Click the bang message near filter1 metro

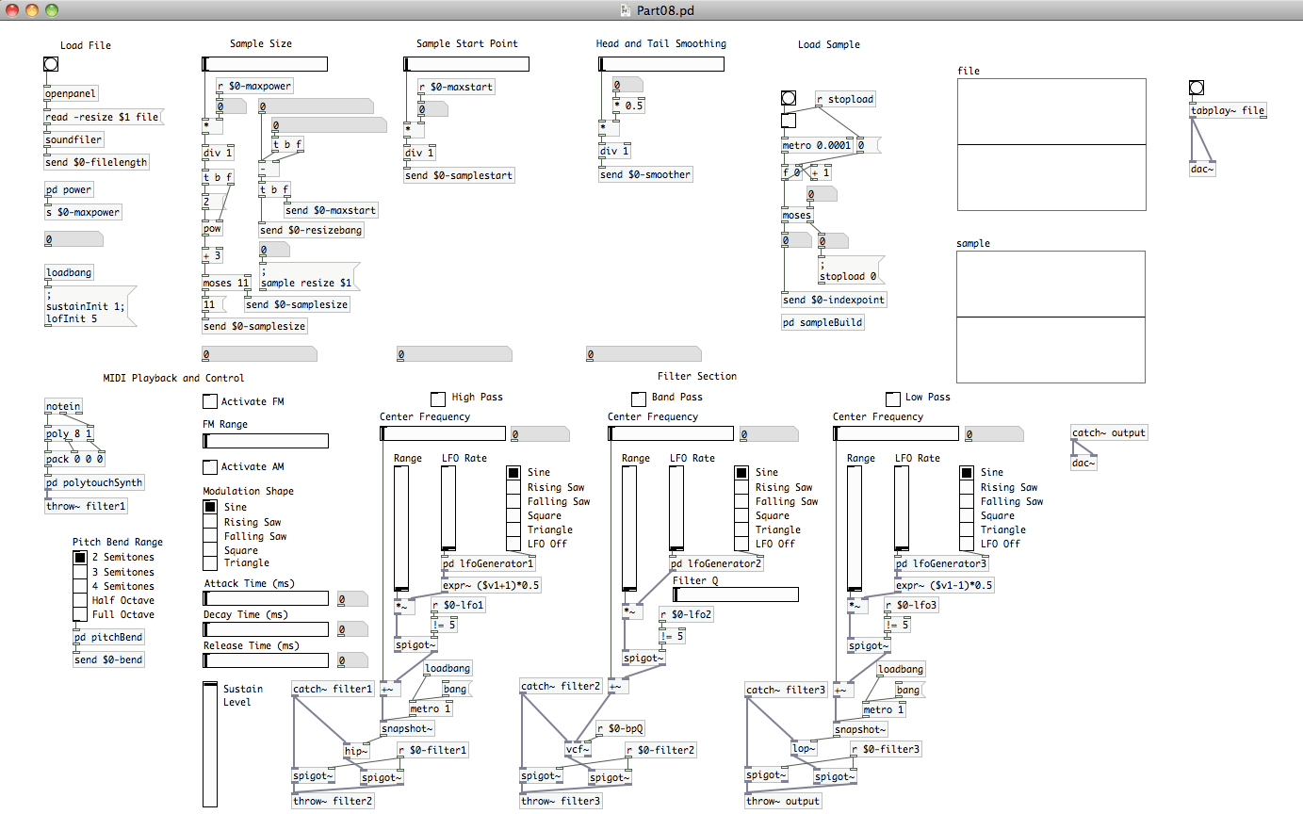click(x=457, y=690)
